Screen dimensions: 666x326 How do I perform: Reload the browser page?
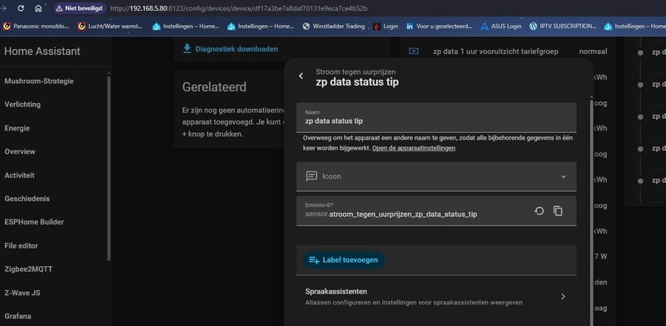20,8
